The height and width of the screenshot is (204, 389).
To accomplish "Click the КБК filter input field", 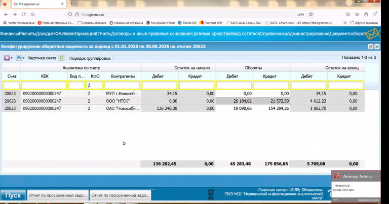I will pos(44,85).
